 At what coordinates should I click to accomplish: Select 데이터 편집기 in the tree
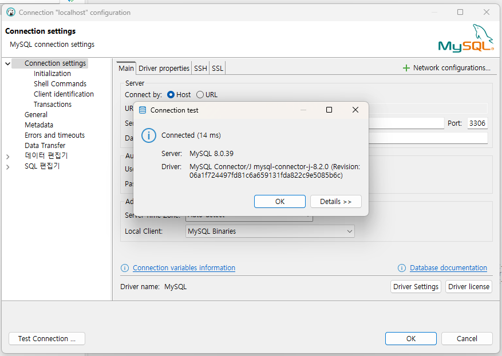click(46, 155)
